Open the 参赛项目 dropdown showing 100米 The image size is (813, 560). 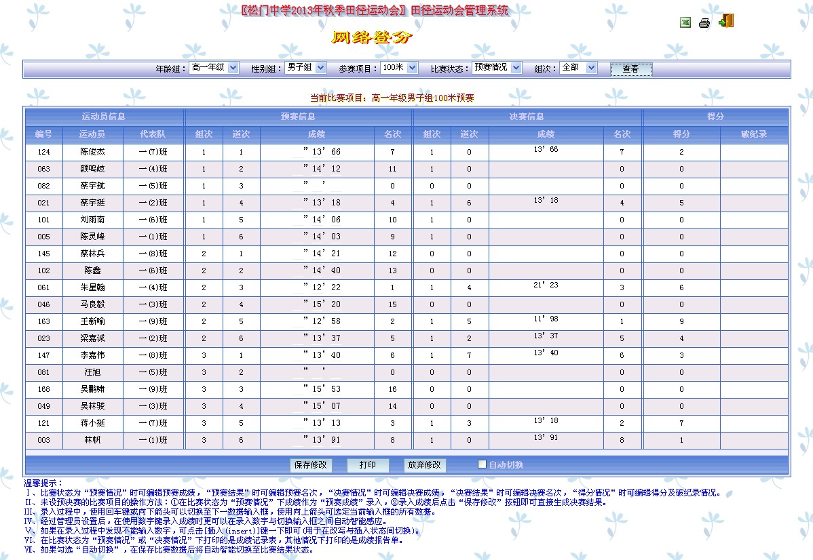coord(399,68)
